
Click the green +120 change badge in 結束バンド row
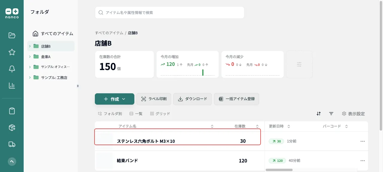[277, 161]
